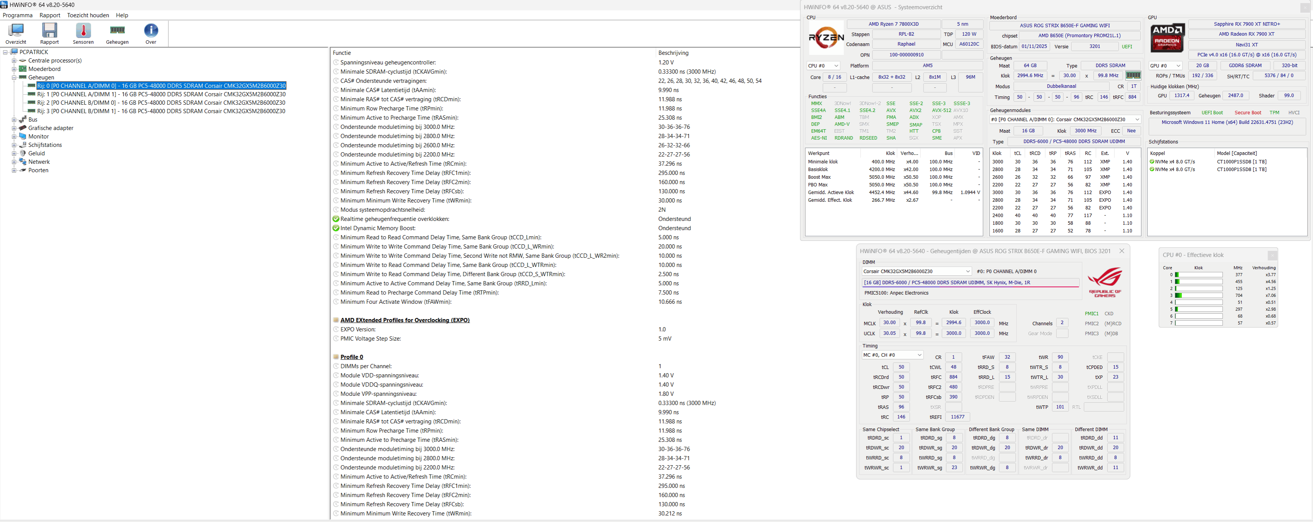Select the Moederbord tree node icon
The image size is (1313, 522).
(x=22, y=69)
